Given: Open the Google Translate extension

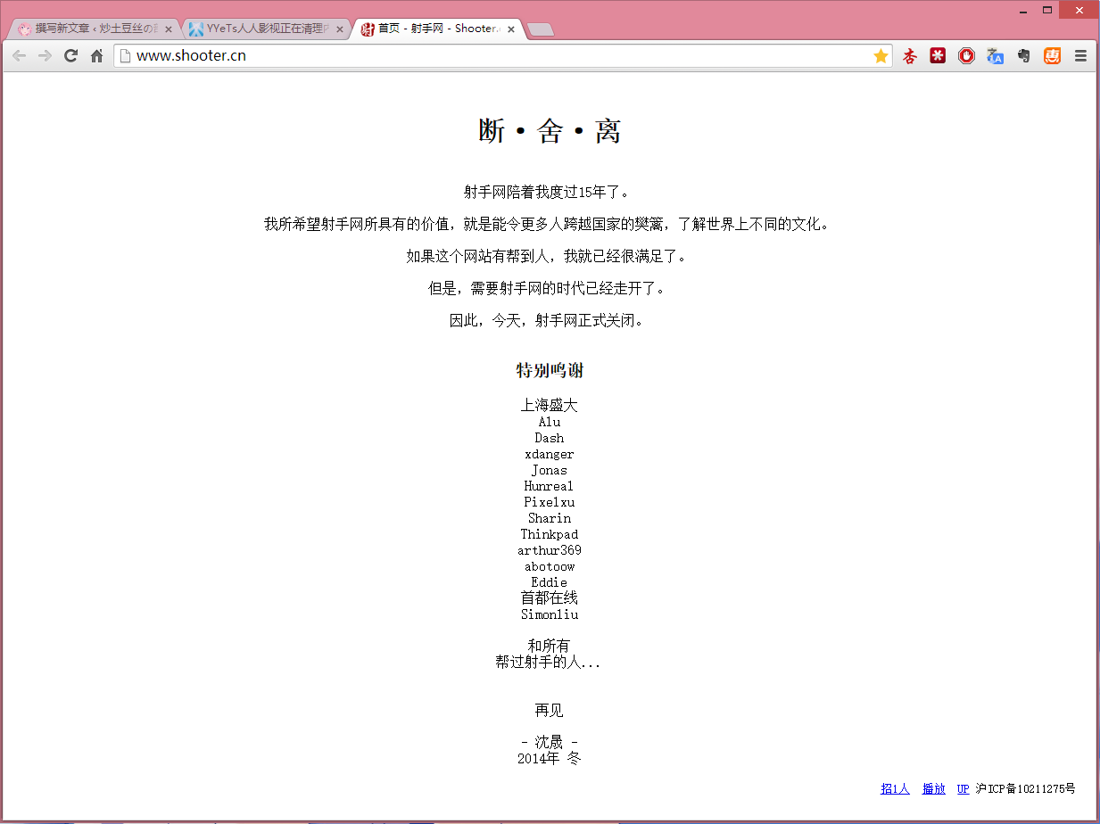Looking at the screenshot, I should (995, 56).
